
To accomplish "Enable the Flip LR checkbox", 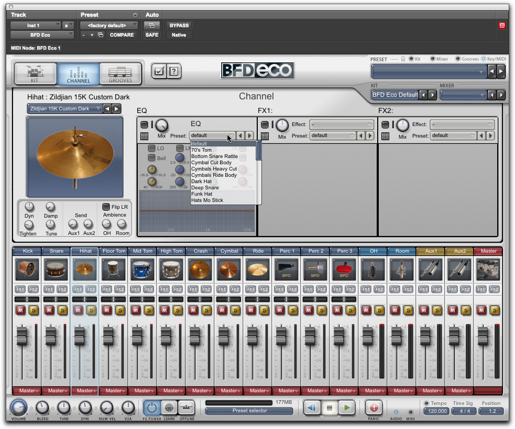I will point(106,207).
